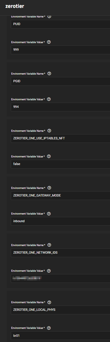The height and width of the screenshot is (342, 110).
Task: Click help icon next to the 999 value label
Action: 49,42
